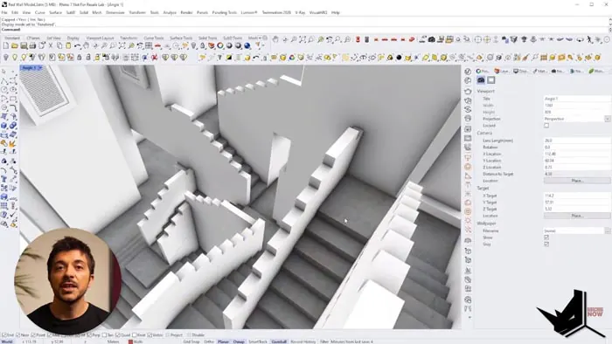
Task: Select the Pan hand tool in Standard toolbar
Action: (x=87, y=46)
